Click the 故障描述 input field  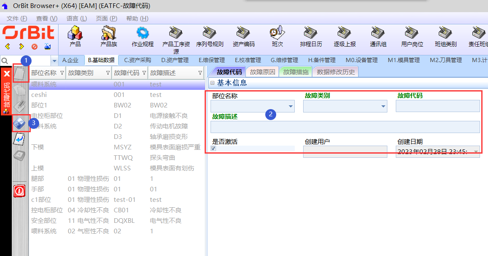click(345, 127)
